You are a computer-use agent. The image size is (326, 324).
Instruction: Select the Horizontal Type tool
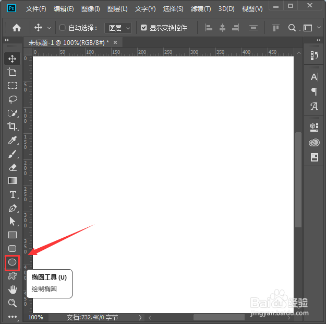pyautogui.click(x=13, y=194)
